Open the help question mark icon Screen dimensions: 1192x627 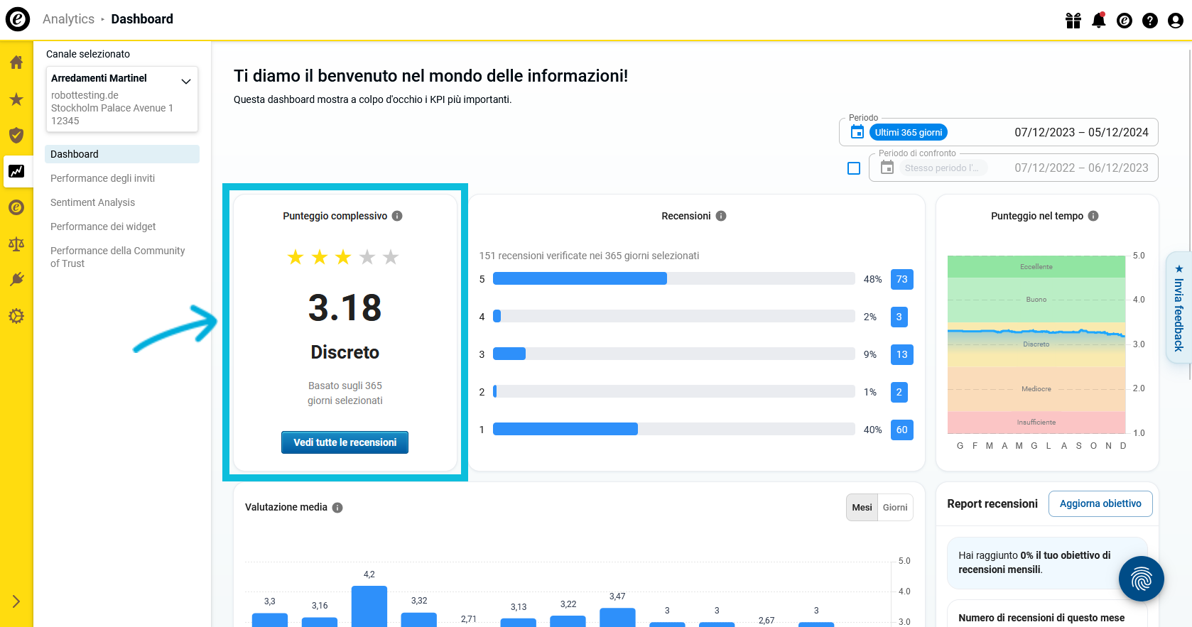point(1150,21)
